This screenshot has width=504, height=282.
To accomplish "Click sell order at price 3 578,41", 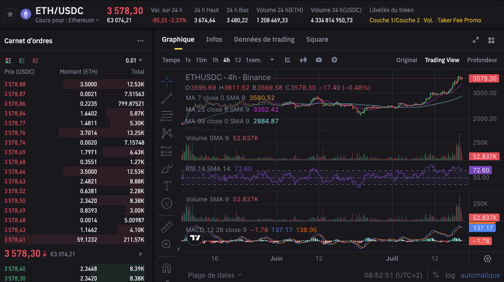I will point(74,240).
